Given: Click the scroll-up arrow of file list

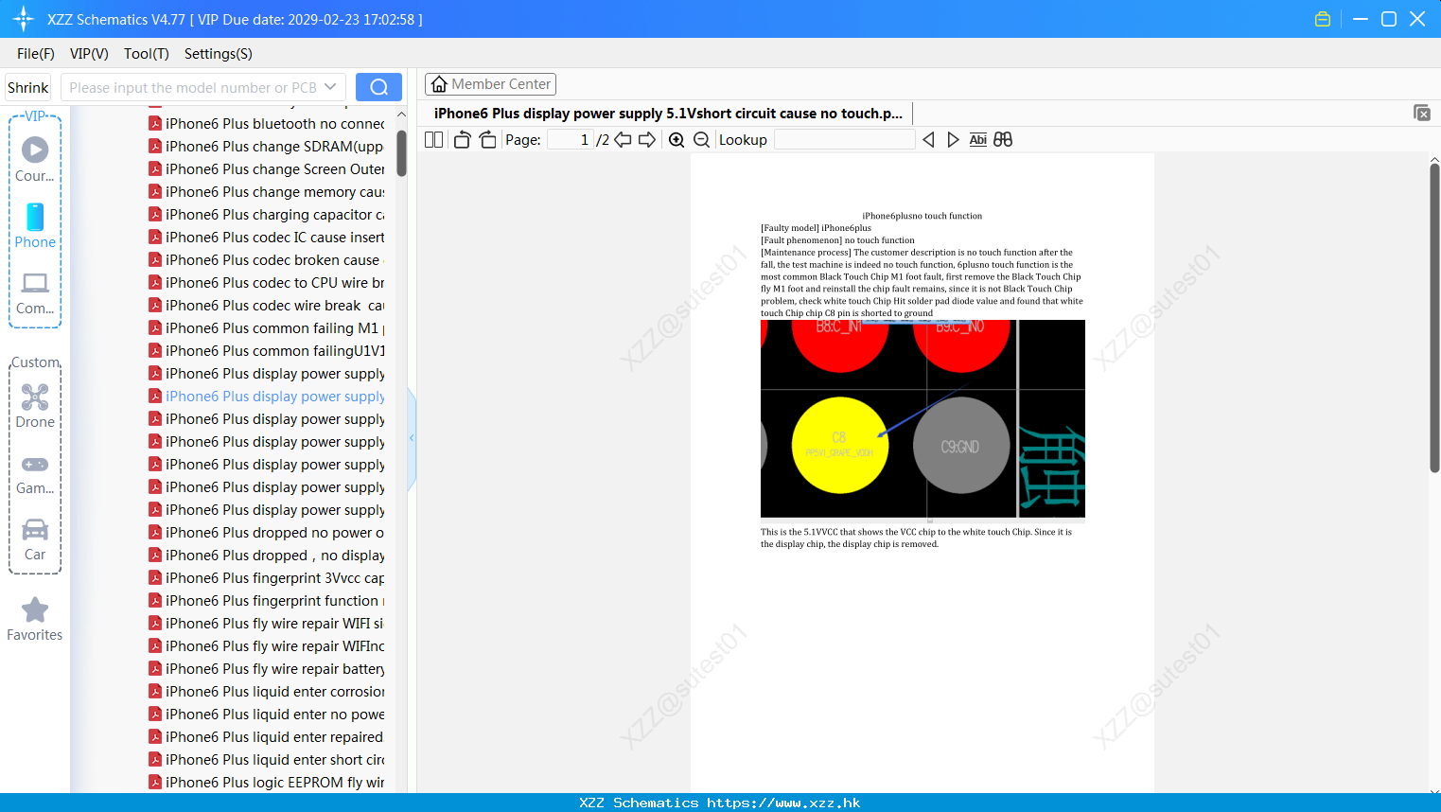Looking at the screenshot, I should [402, 115].
